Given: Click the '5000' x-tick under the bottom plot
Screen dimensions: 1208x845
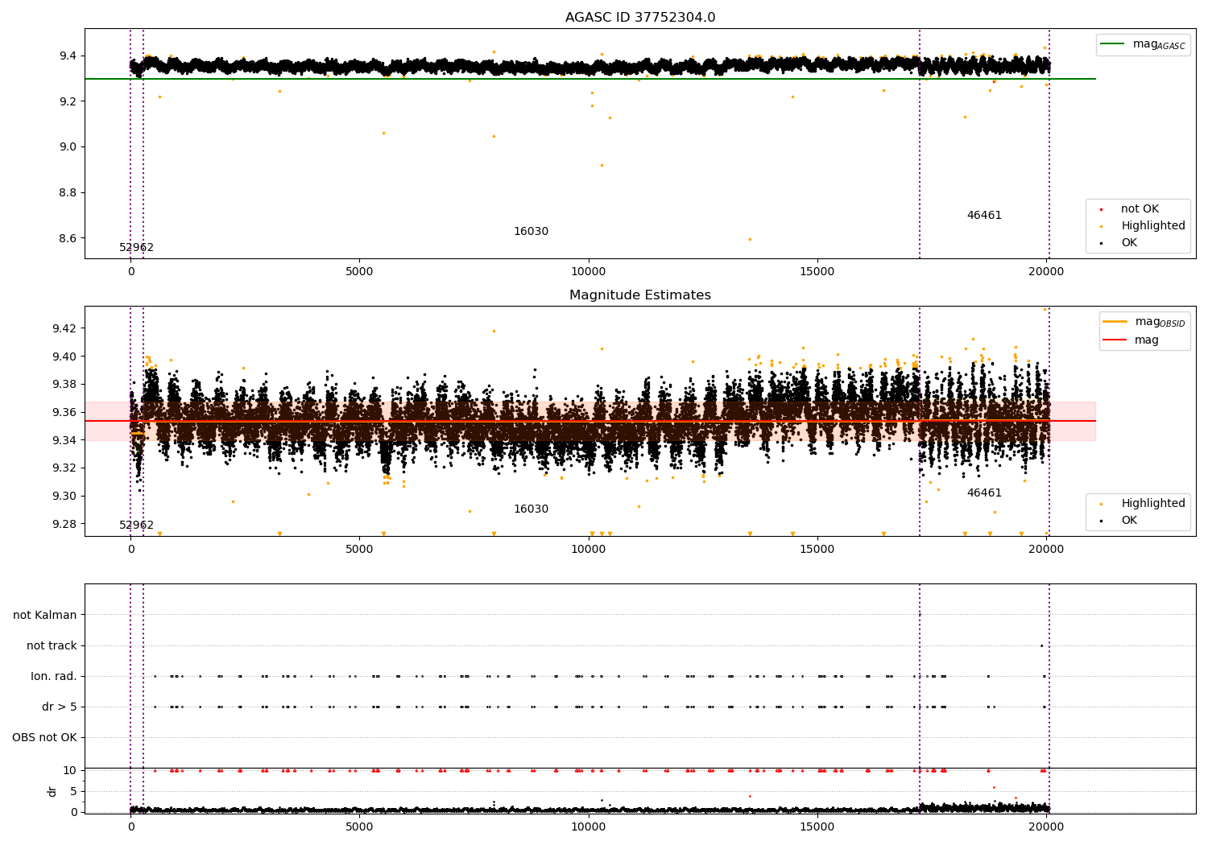Looking at the screenshot, I should tap(360, 827).
